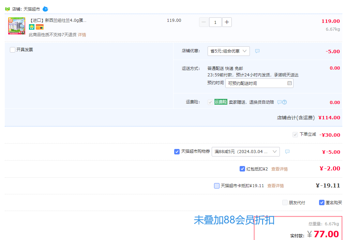Enable the 开具发票 invoice checkbox

pyautogui.click(x=13, y=49)
